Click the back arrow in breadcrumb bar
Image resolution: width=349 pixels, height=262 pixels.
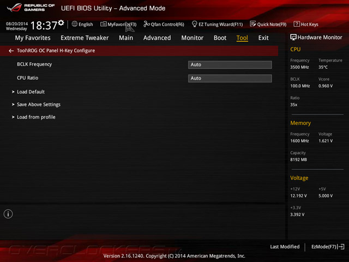(x=11, y=51)
